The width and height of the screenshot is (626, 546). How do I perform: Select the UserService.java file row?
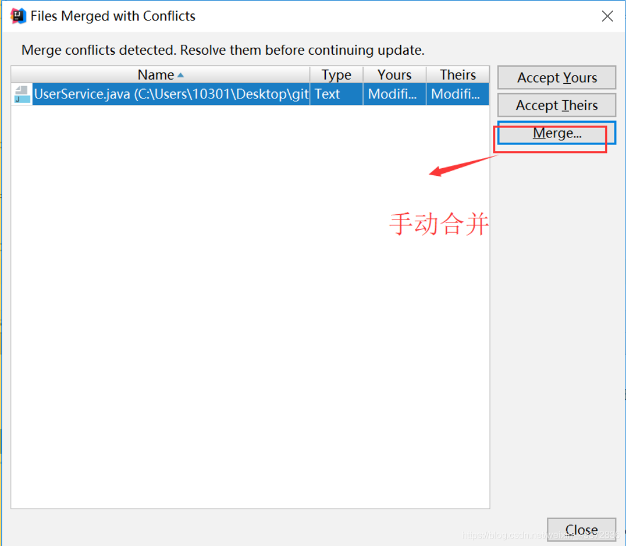click(250, 94)
